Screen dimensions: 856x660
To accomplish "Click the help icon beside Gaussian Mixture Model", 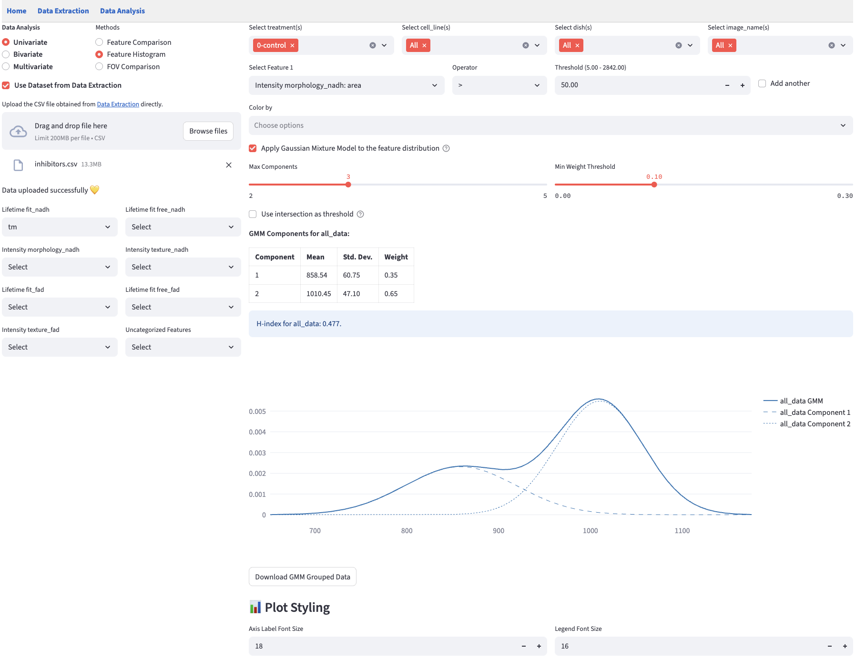I will click(446, 148).
